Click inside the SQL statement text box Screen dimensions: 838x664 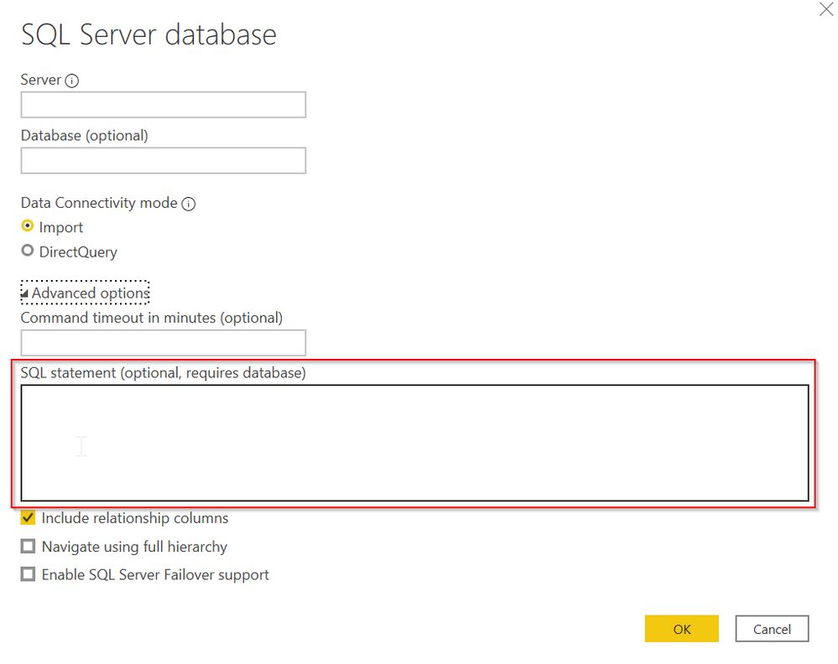[414, 443]
